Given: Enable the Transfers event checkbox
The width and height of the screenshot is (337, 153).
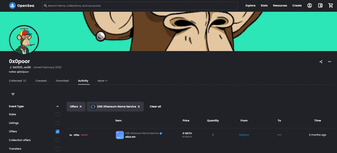Looking at the screenshot, I should pyautogui.click(x=58, y=149).
